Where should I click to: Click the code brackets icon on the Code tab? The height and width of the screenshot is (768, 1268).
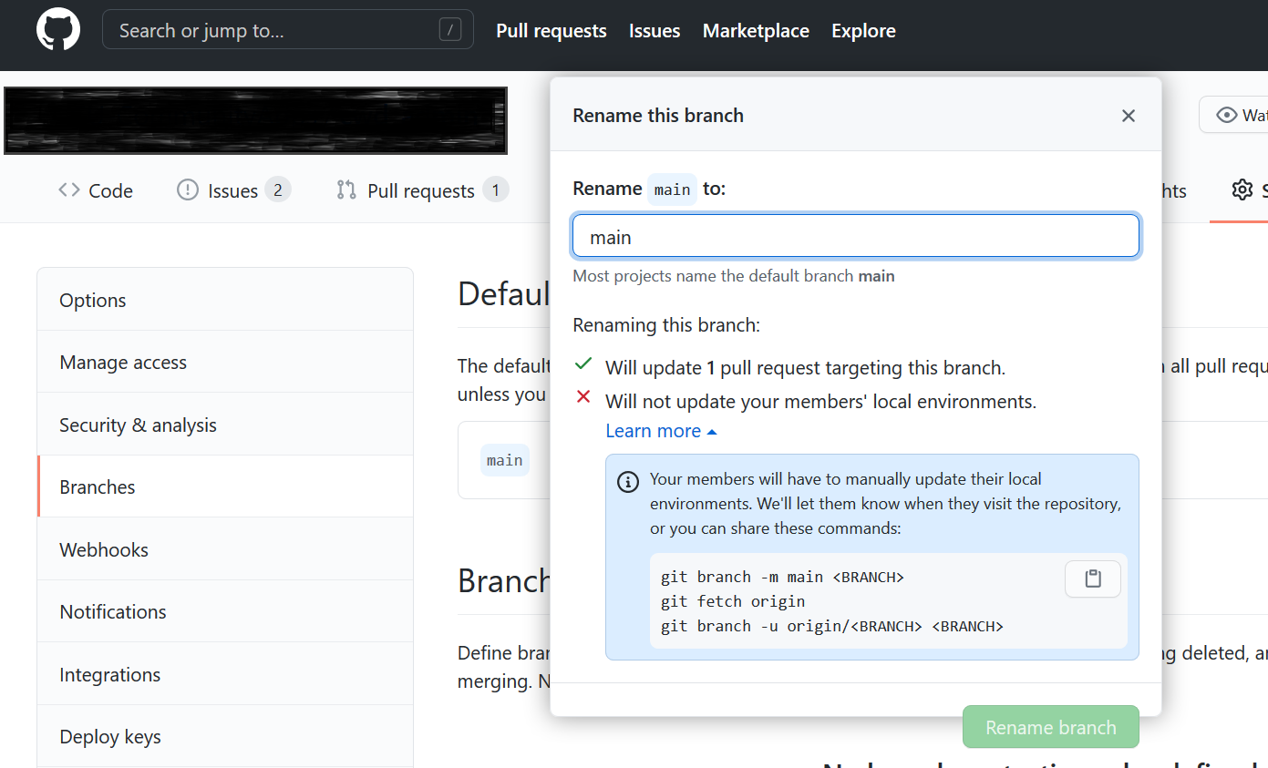point(68,189)
